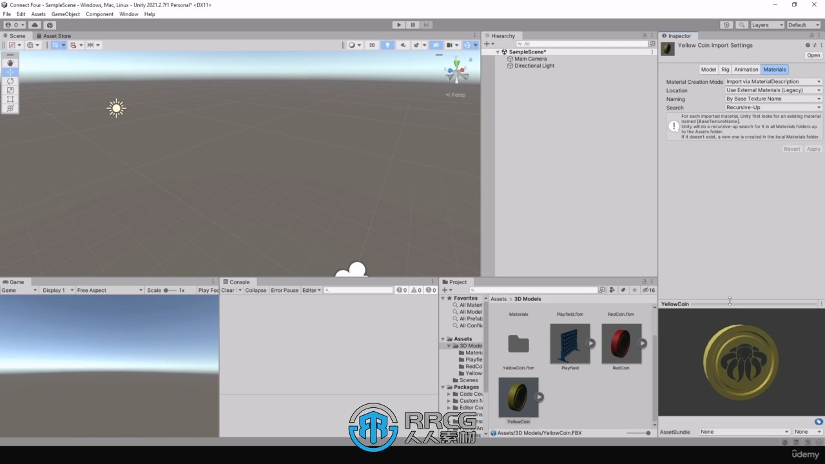Toggle Scene gizmos button
This screenshot has width=825, height=464.
point(467,45)
